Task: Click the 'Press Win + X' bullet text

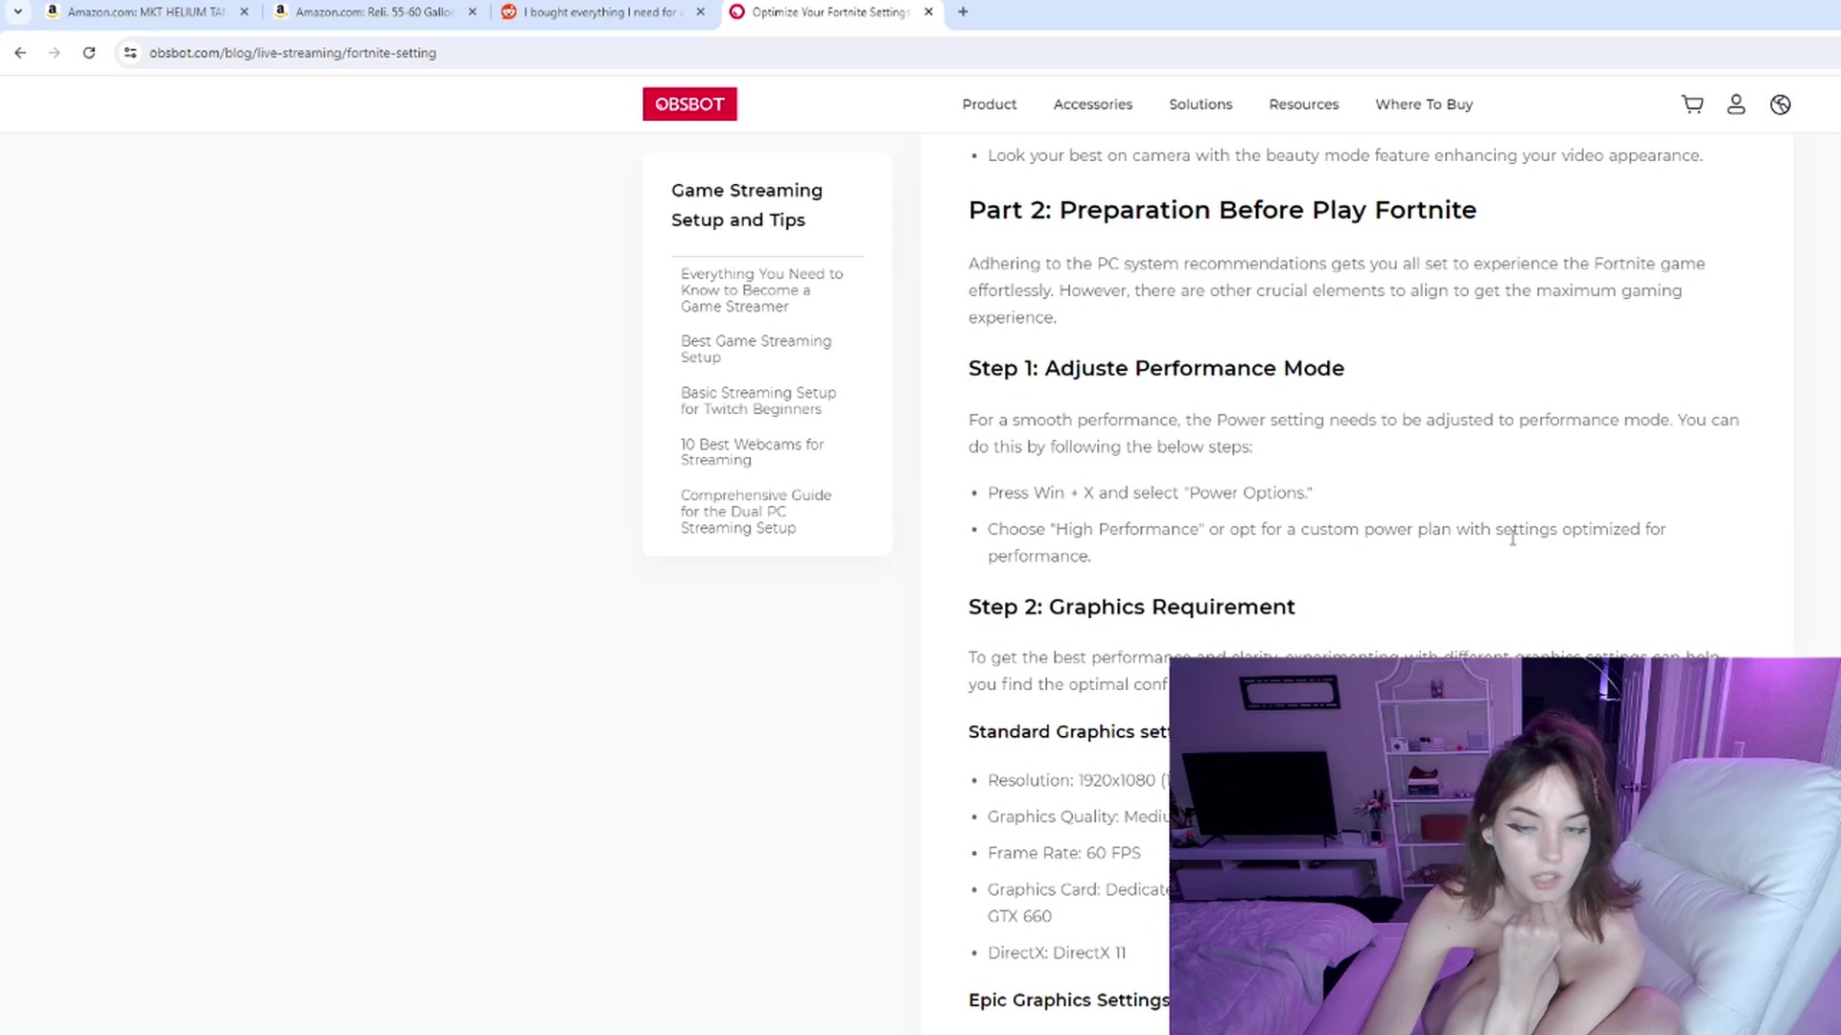Action: tap(1150, 493)
